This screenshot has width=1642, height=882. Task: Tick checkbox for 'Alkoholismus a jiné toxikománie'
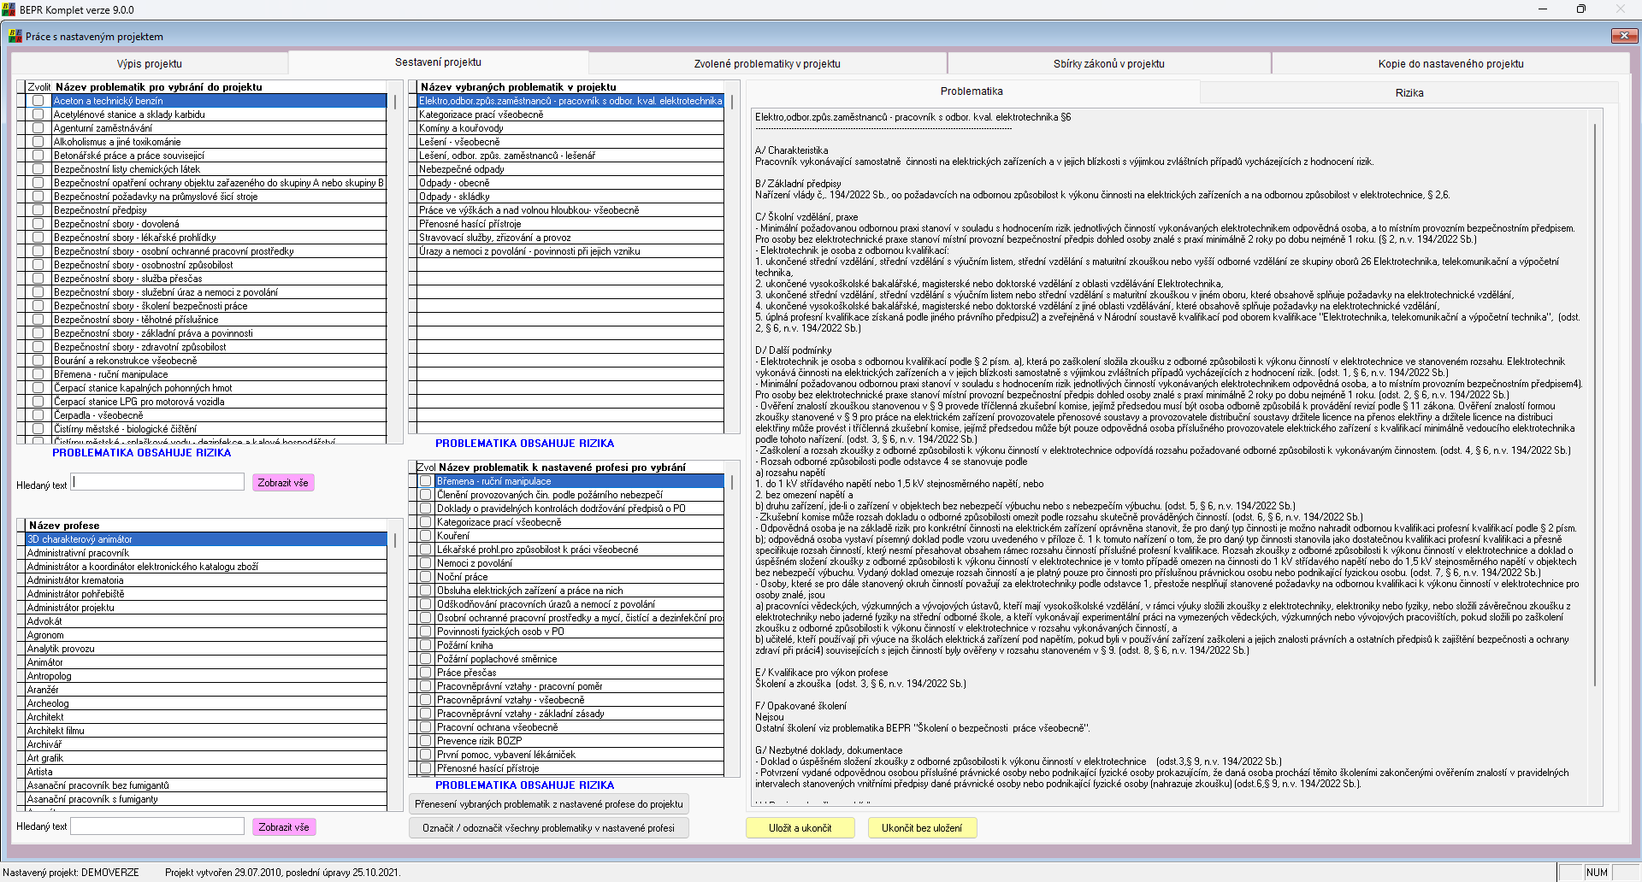pyautogui.click(x=38, y=142)
